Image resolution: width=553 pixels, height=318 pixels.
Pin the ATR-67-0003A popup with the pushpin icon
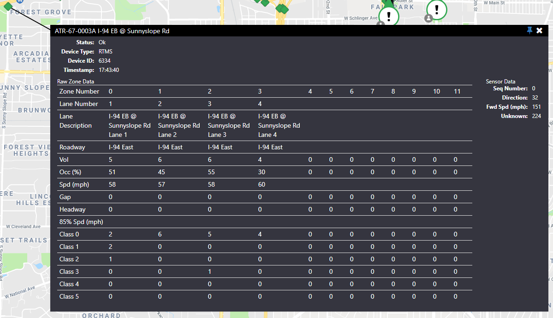pyautogui.click(x=529, y=31)
